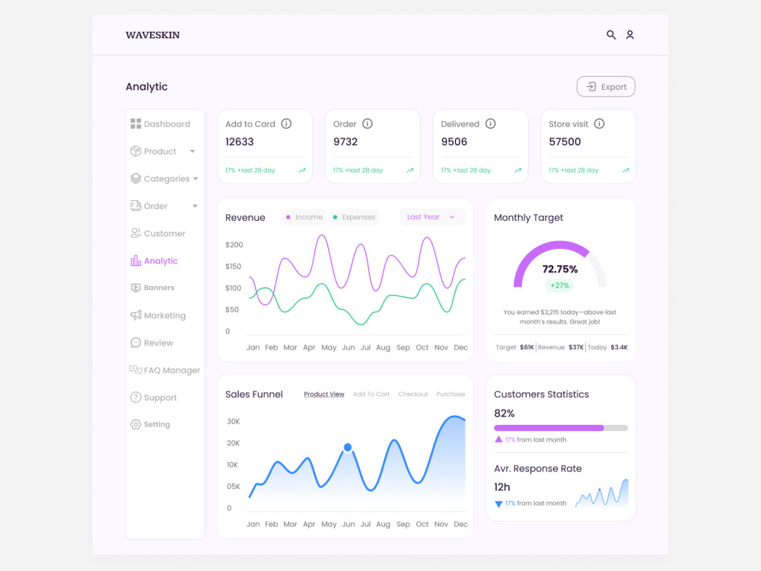The width and height of the screenshot is (761, 571).
Task: Click the Avr. Response Rate sparkline
Action: pyautogui.click(x=602, y=493)
